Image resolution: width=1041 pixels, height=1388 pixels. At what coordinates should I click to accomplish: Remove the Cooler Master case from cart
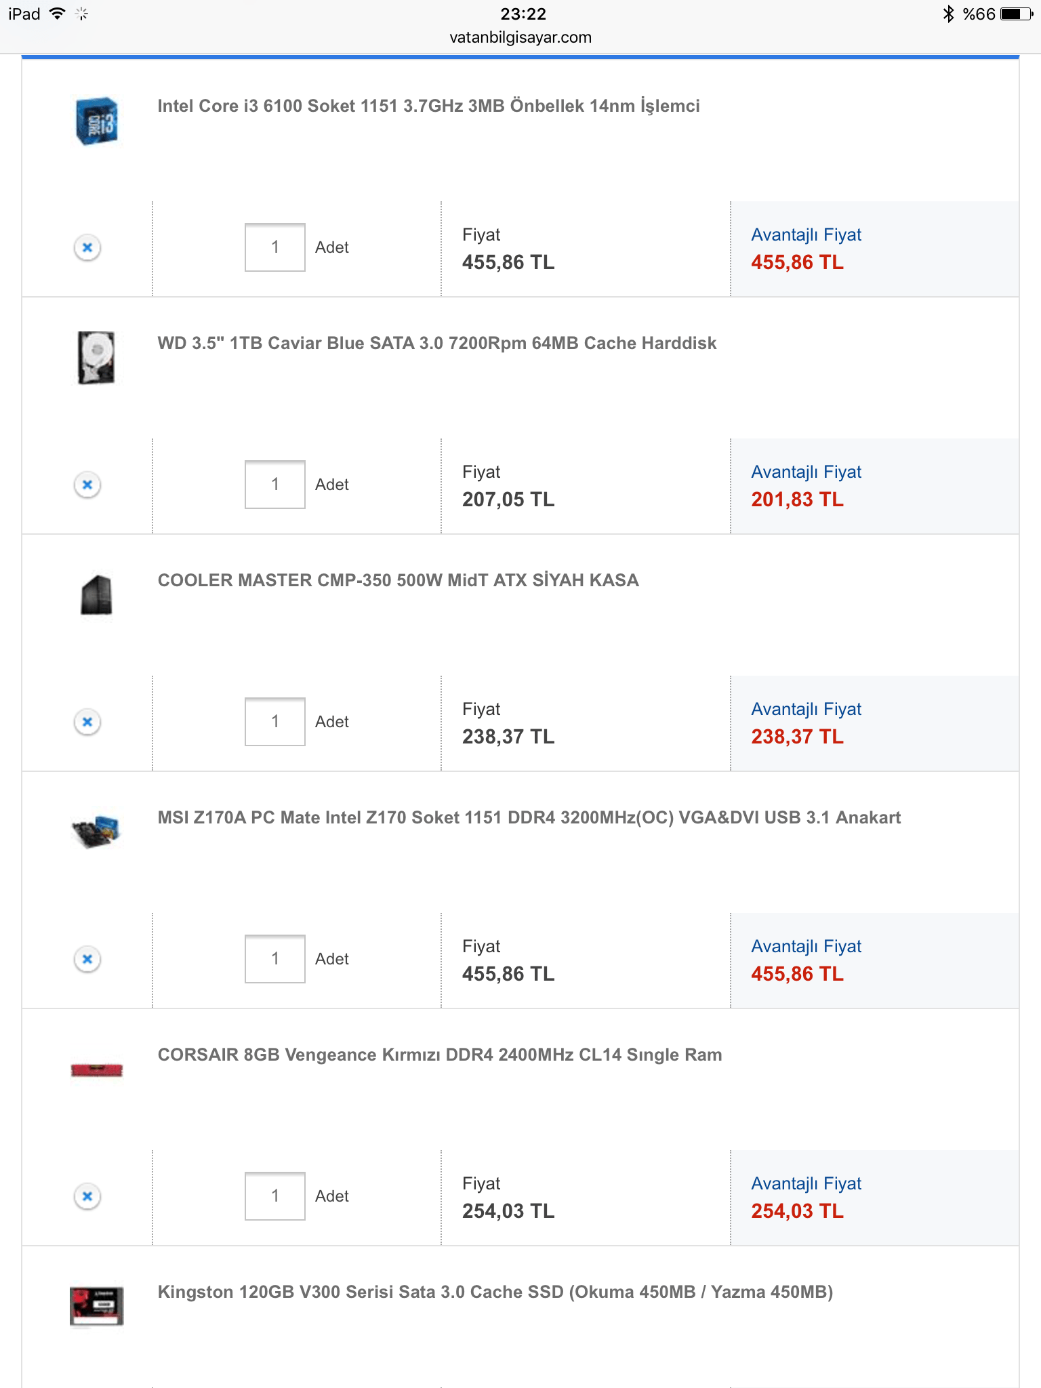tap(87, 722)
